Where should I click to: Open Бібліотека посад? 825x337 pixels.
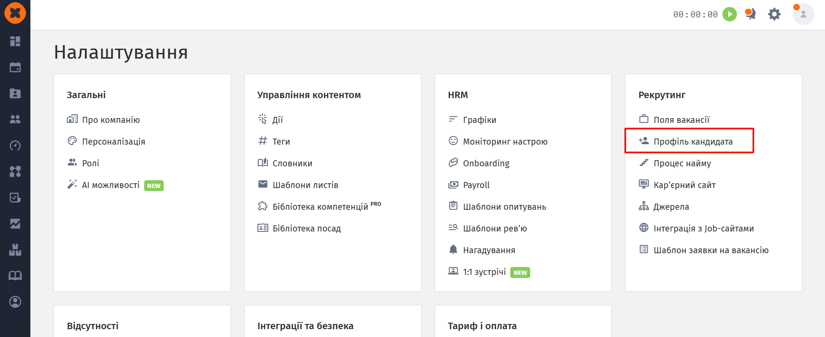(x=299, y=228)
